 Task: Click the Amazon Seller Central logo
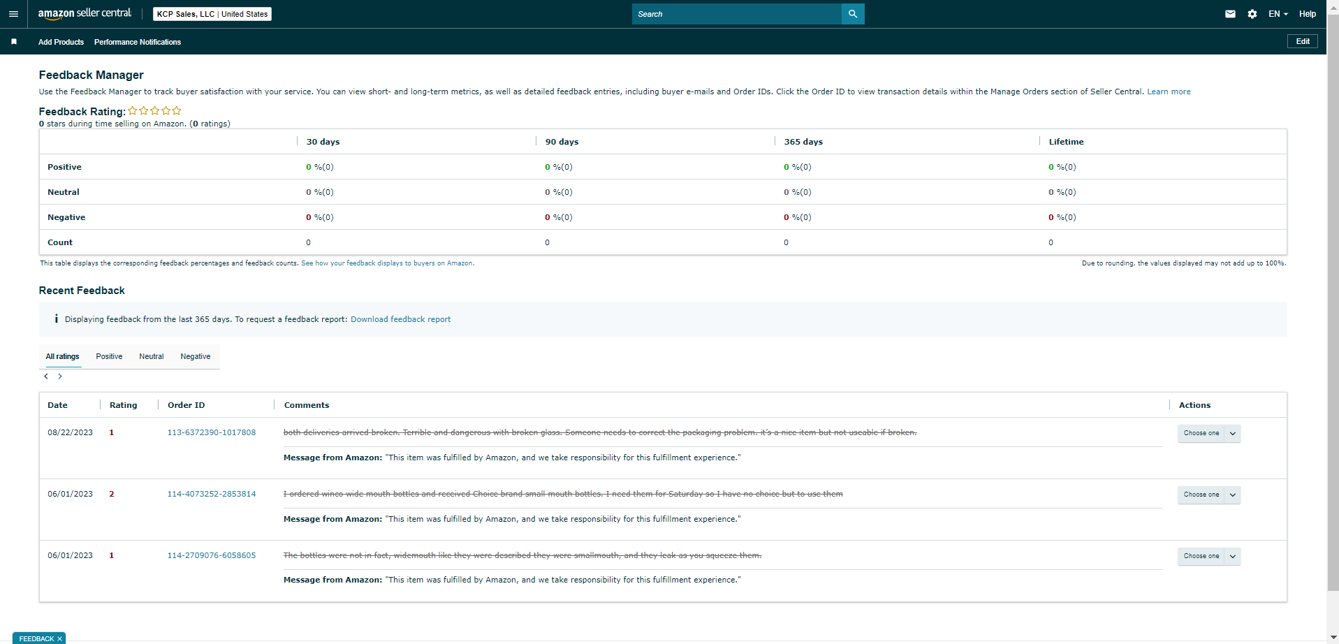point(85,13)
